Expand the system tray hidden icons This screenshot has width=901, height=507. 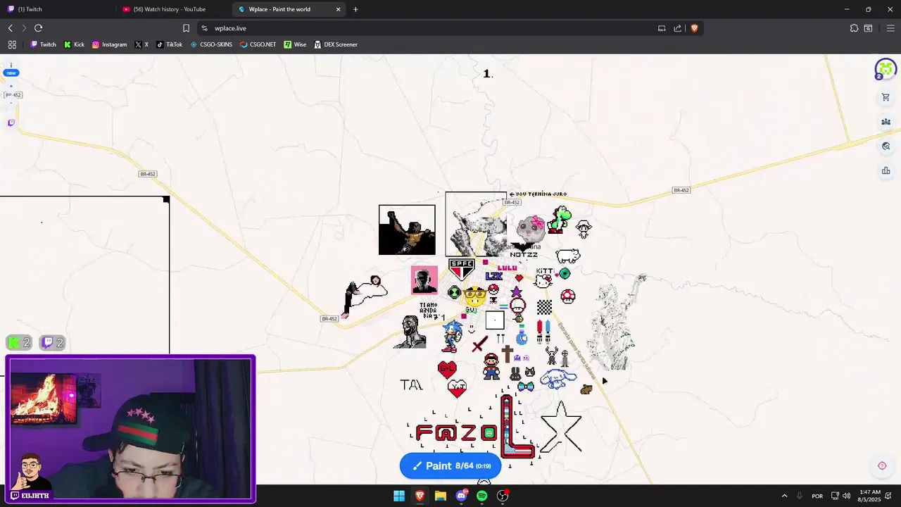click(784, 496)
